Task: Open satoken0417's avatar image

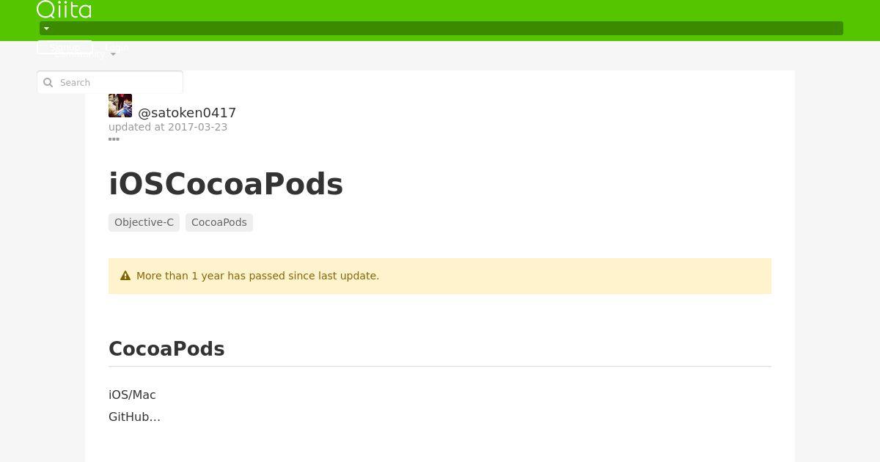Action: [x=120, y=106]
